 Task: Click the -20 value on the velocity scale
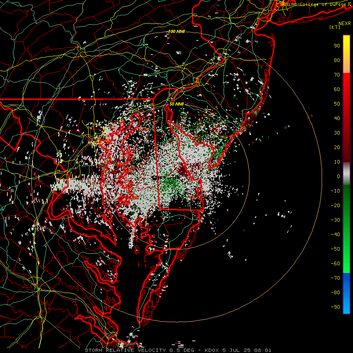(335, 205)
